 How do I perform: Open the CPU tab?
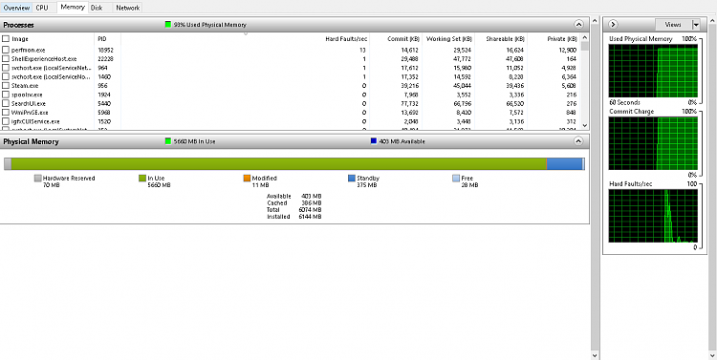tap(42, 8)
